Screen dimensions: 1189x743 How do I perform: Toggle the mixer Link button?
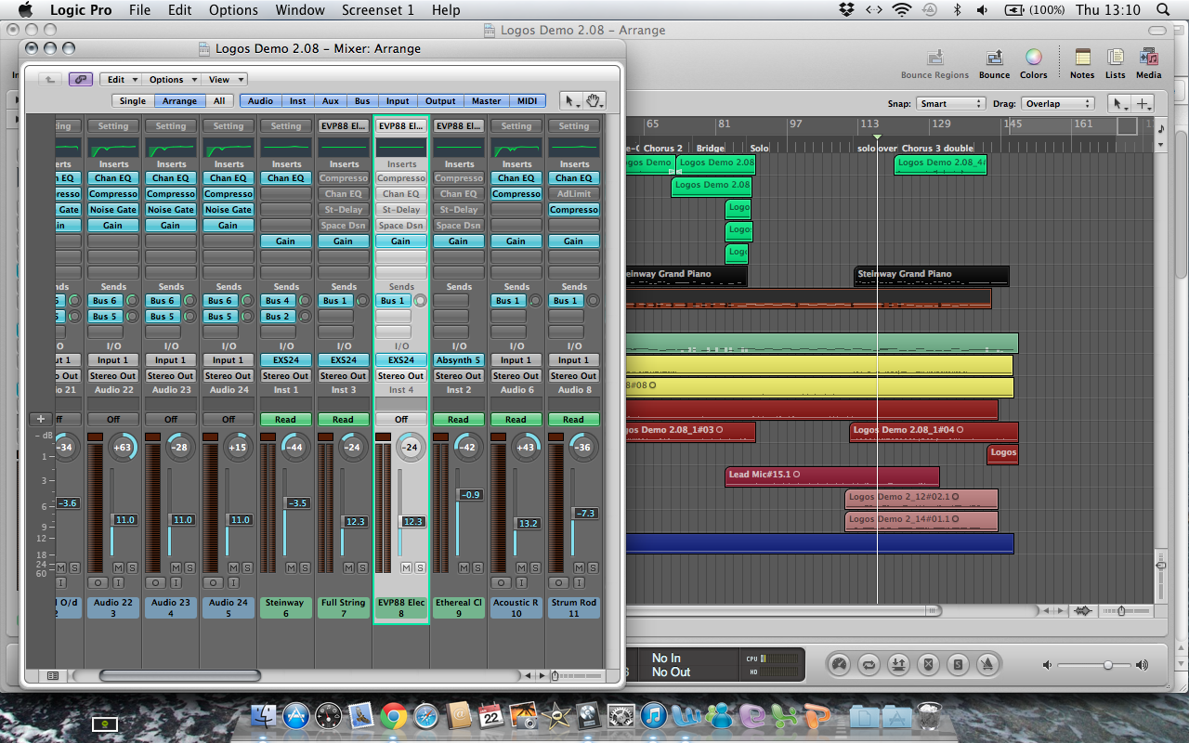(x=80, y=80)
